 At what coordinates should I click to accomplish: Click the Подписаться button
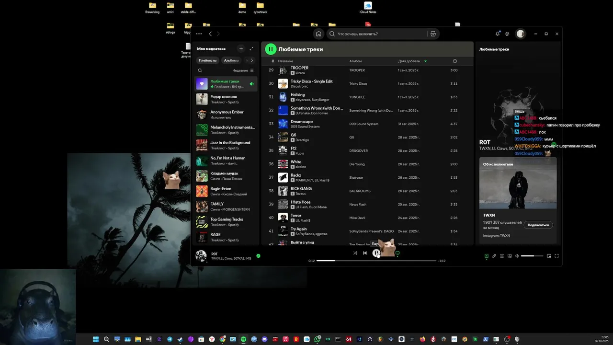(x=538, y=225)
